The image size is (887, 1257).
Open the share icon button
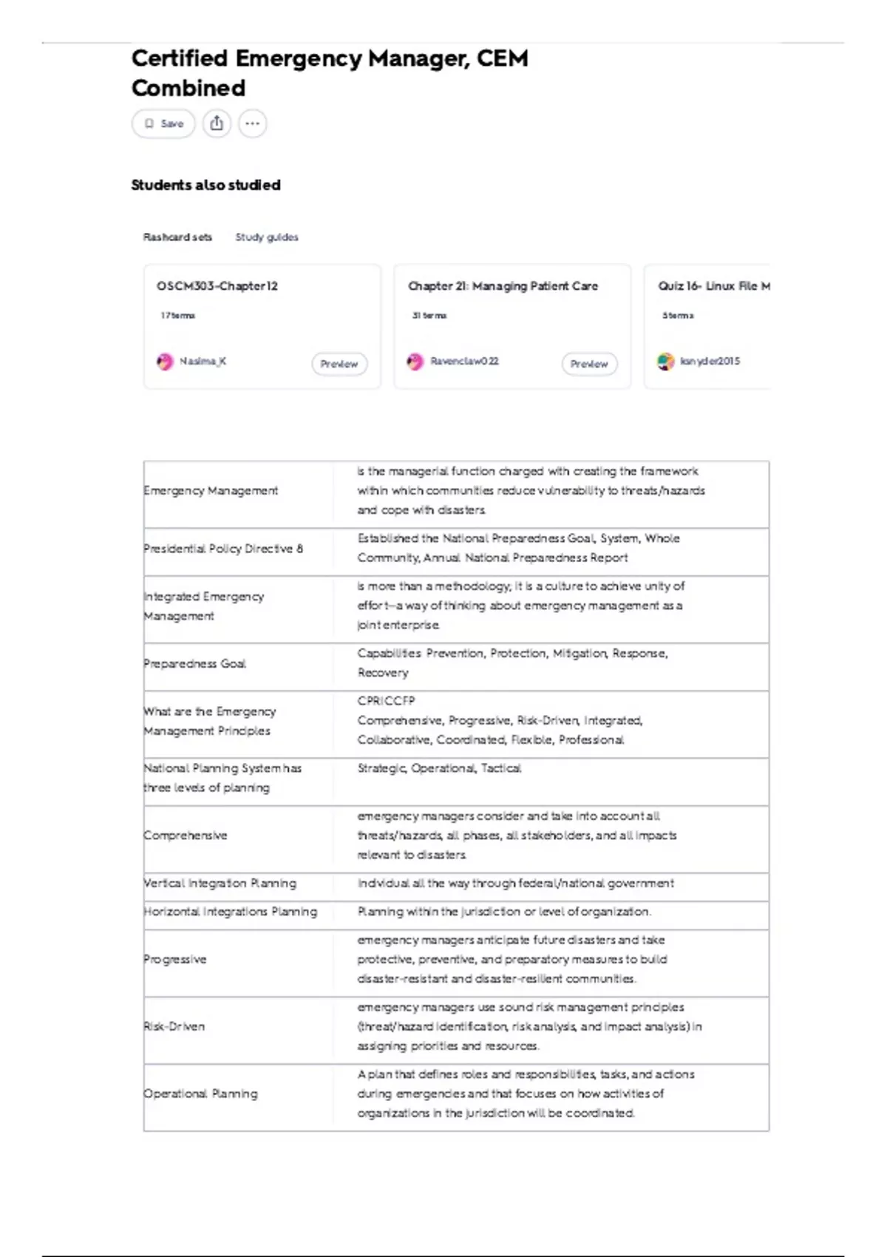click(217, 123)
